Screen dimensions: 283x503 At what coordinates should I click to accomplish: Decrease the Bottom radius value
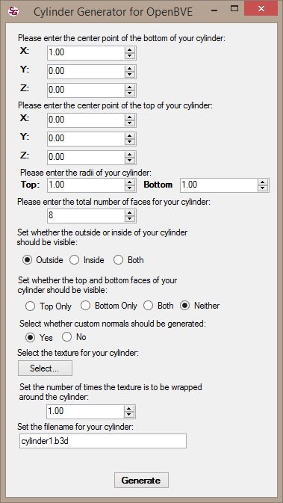tap(263, 188)
